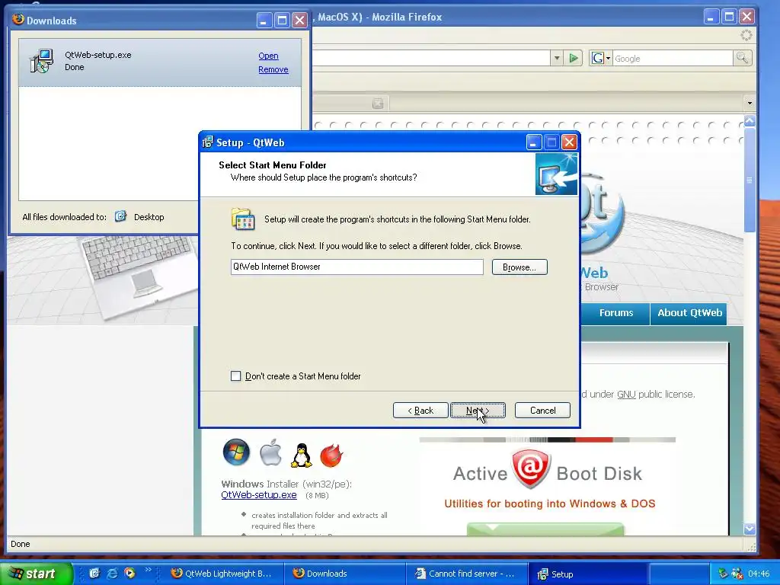Open the Forums tab on QtWeb site
780x585 pixels.
(615, 313)
